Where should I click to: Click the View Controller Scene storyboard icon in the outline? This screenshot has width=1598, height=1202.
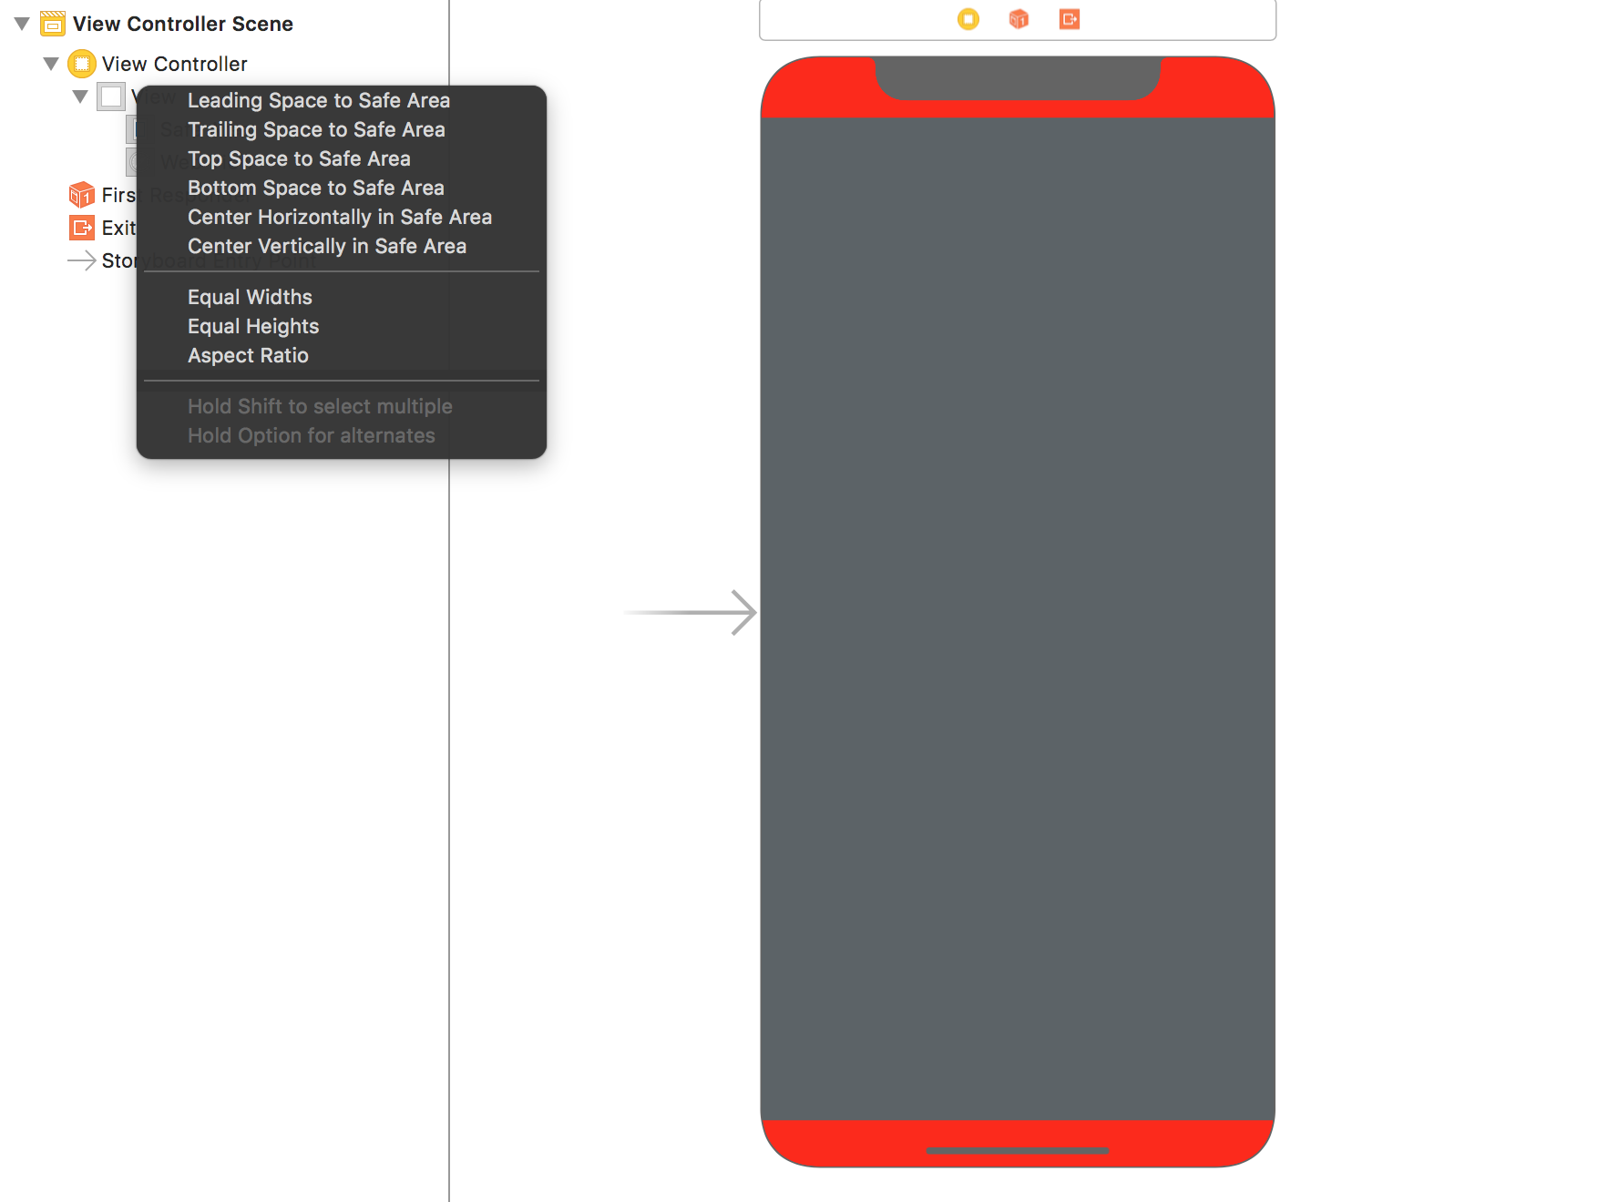[53, 24]
